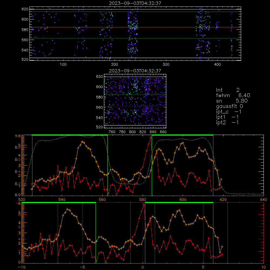Click x-axis tick label 840 of middle image
Image resolution: width=270 pixels, height=270 pixels.
click(153, 132)
